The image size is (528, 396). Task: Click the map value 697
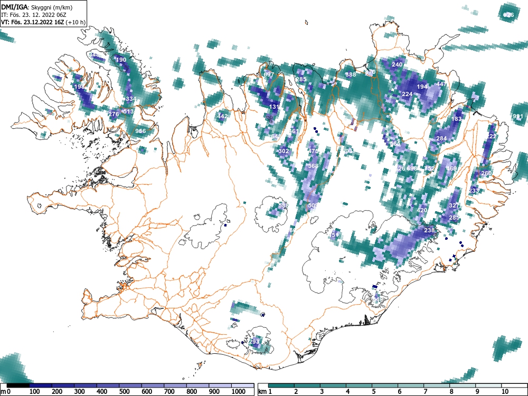269,75
